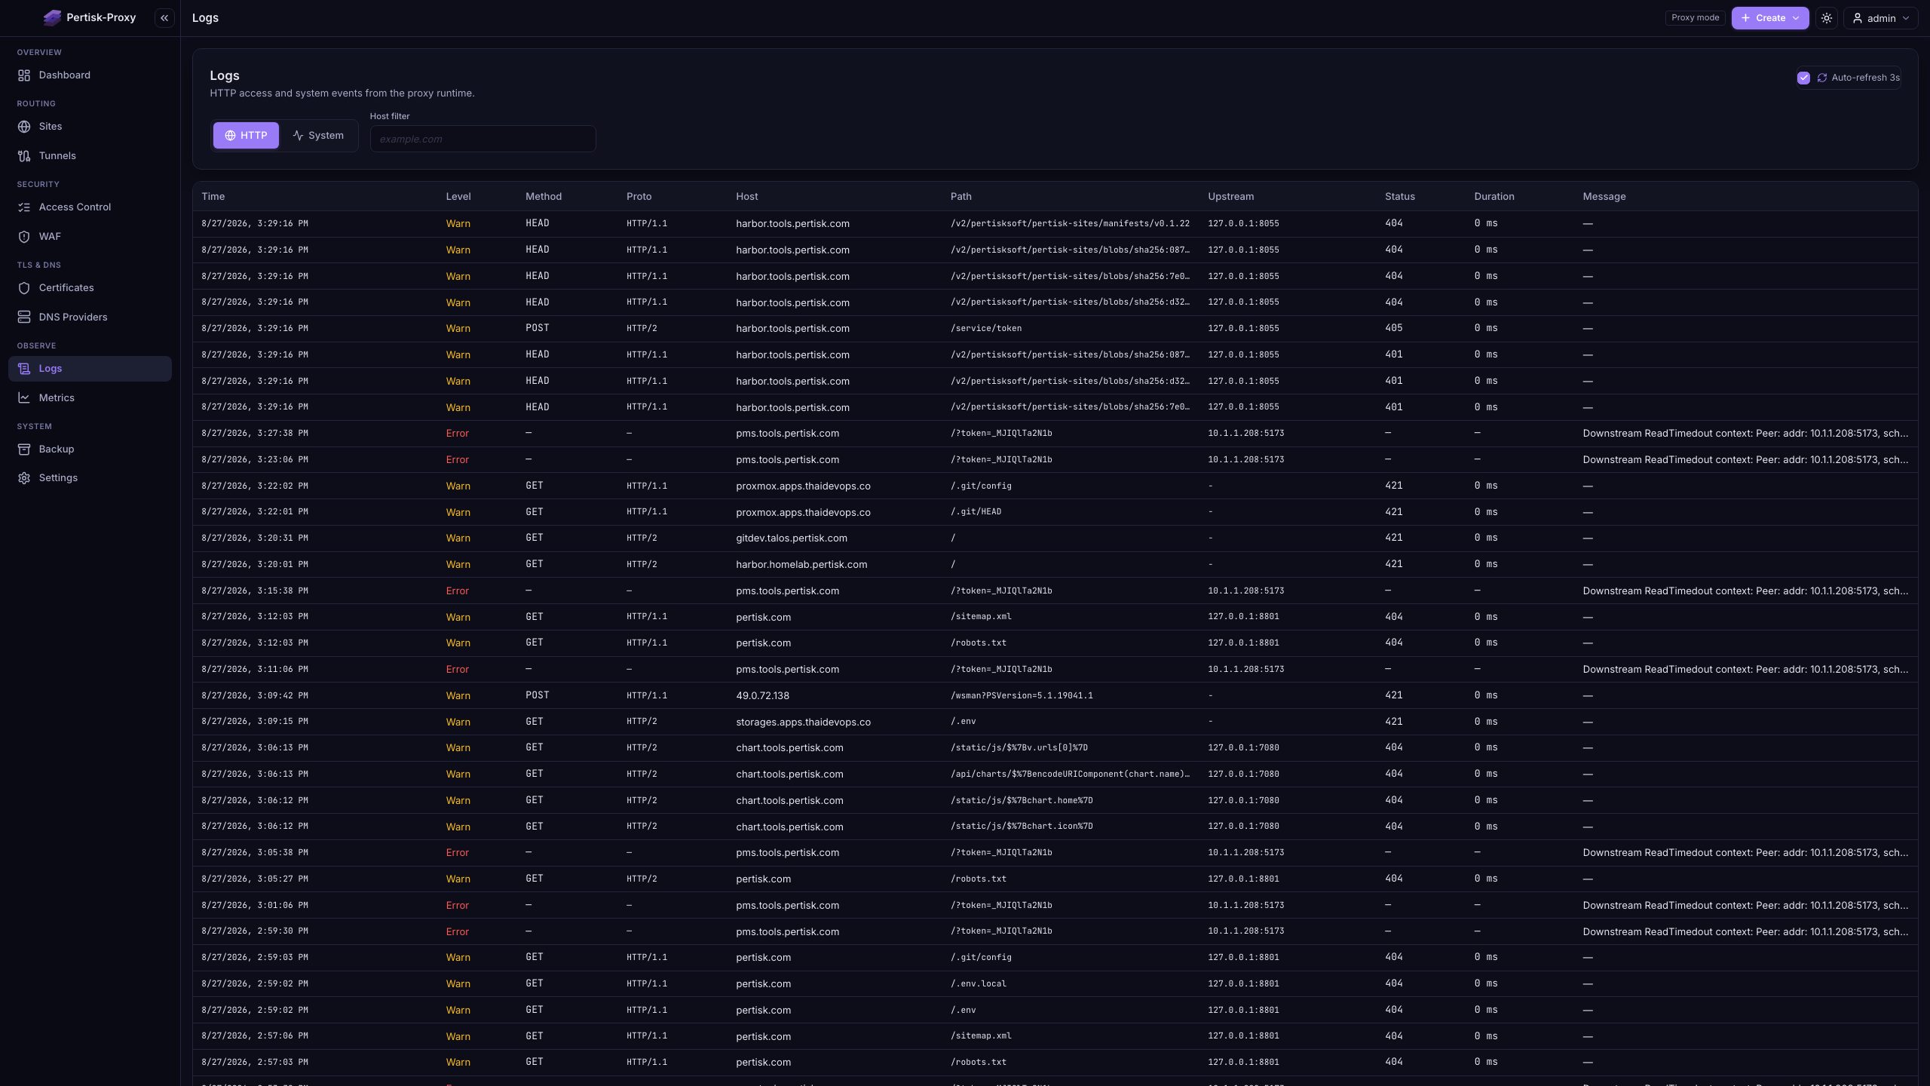Click the Settings gear icon

24,478
